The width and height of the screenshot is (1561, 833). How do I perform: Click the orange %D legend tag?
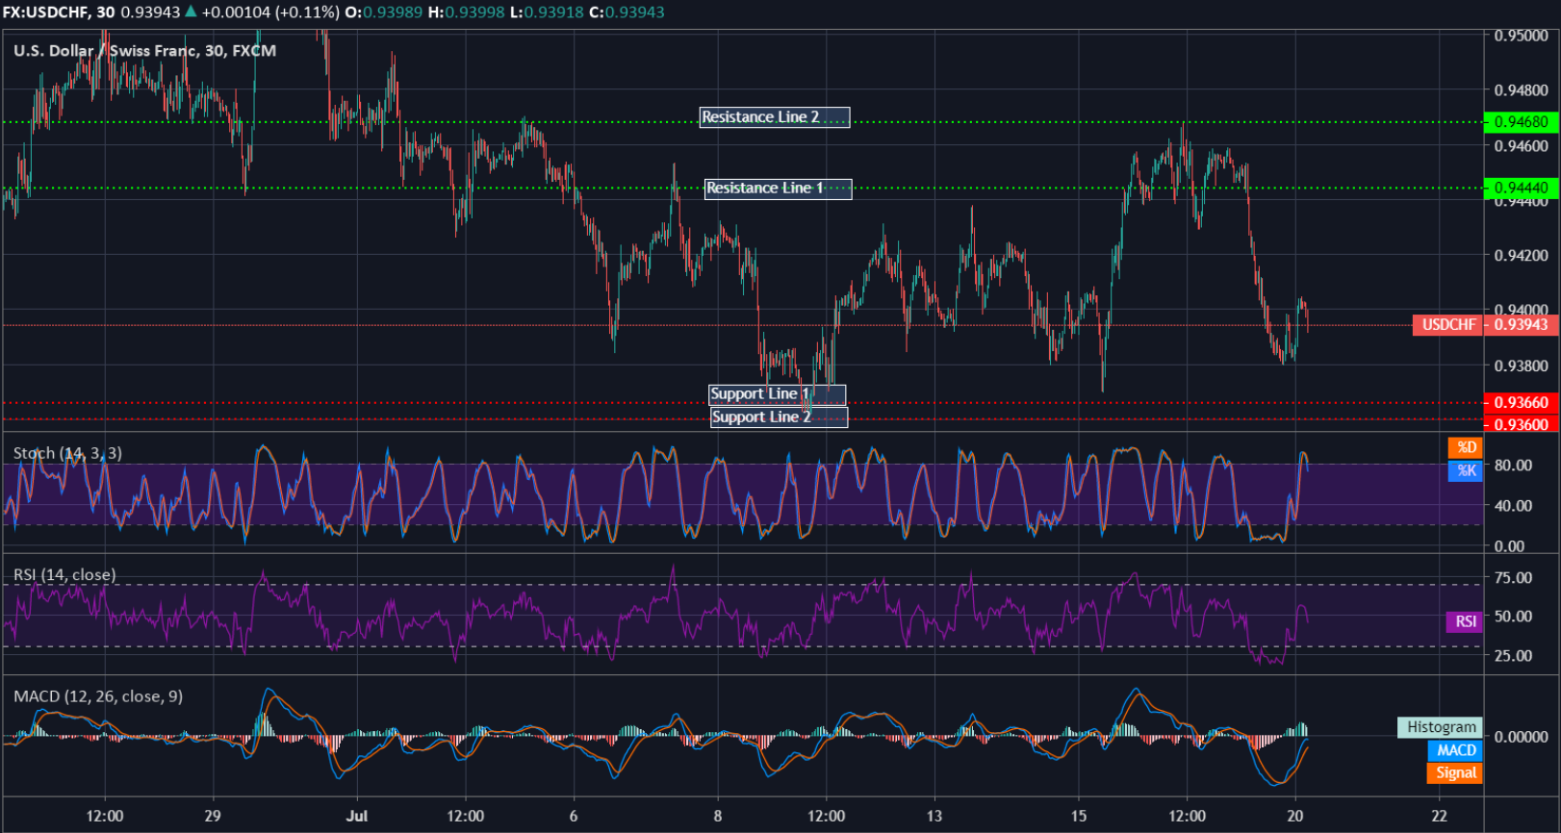1466,447
